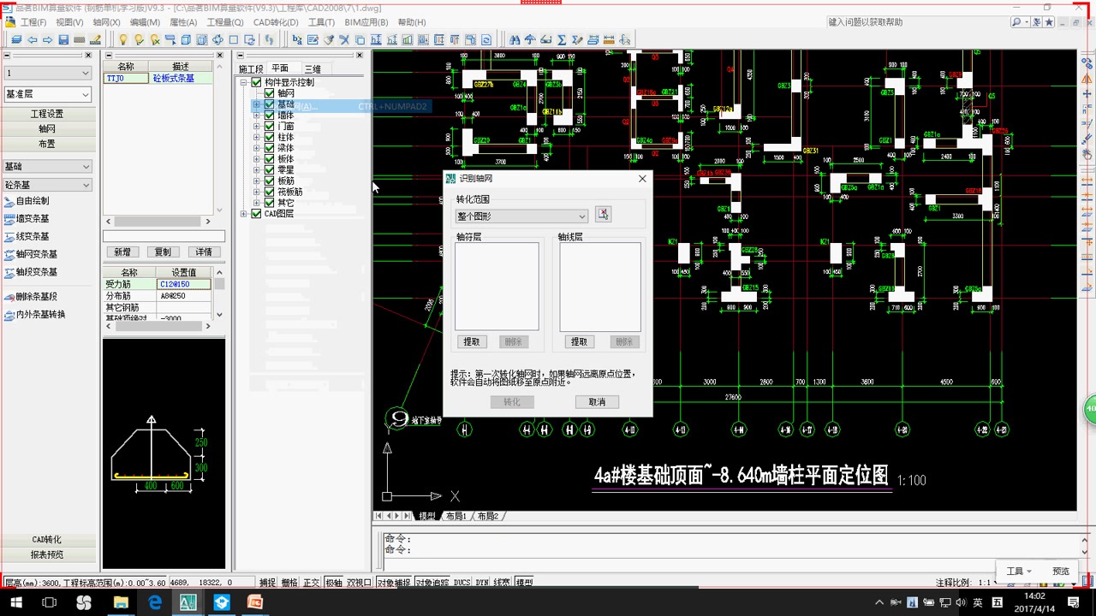The image size is (1096, 616).
Task: Click the empty rectangle toolbar icon
Action: coord(234,39)
